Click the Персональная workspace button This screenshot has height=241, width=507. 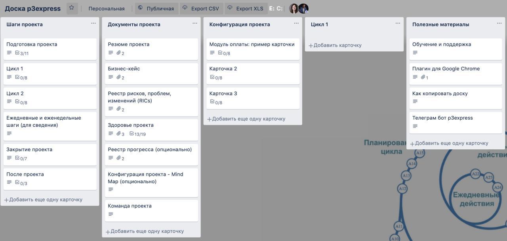107,8
